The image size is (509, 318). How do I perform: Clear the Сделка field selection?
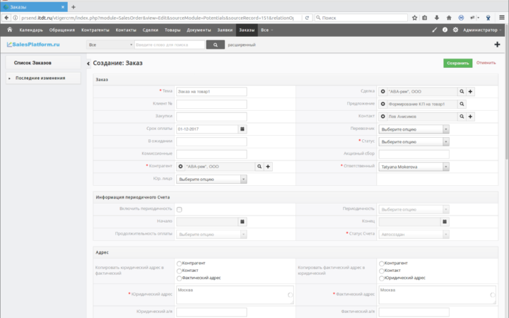(x=382, y=91)
